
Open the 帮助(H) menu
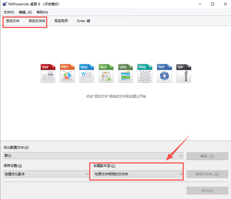42,12
